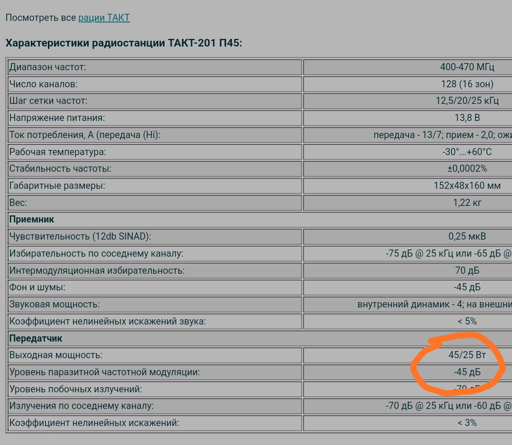512x445 pixels.
Task: Select the '128 (16 зон)' channels value
Action: [x=467, y=84]
